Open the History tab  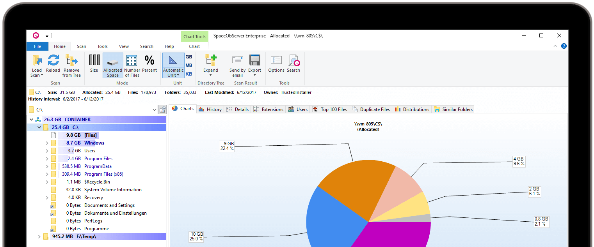pyautogui.click(x=210, y=109)
